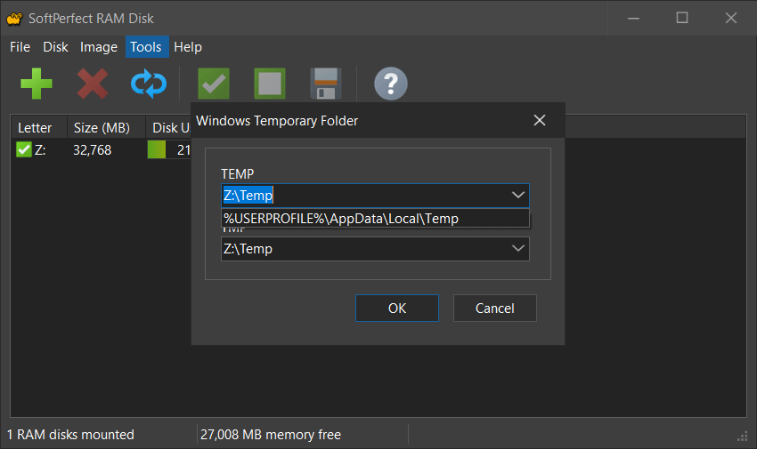Click the window resize grip icon
Viewport: 757px width, 449px height.
pos(743,437)
